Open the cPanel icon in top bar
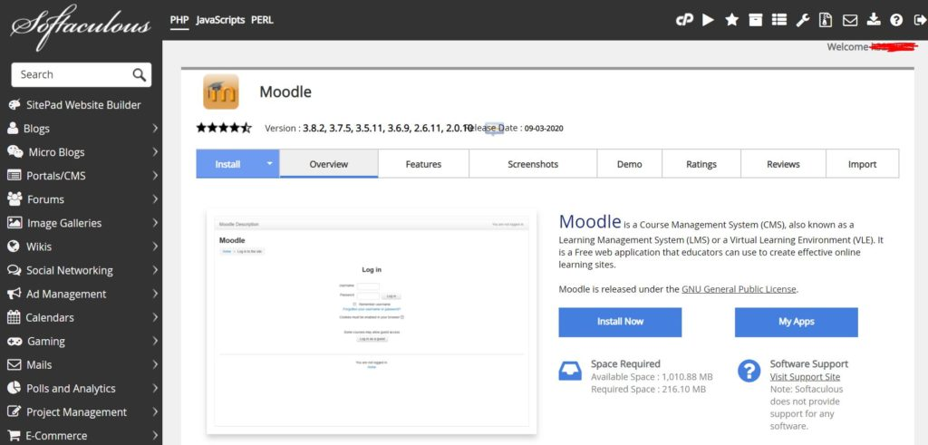This screenshot has width=928, height=445. pos(684,20)
